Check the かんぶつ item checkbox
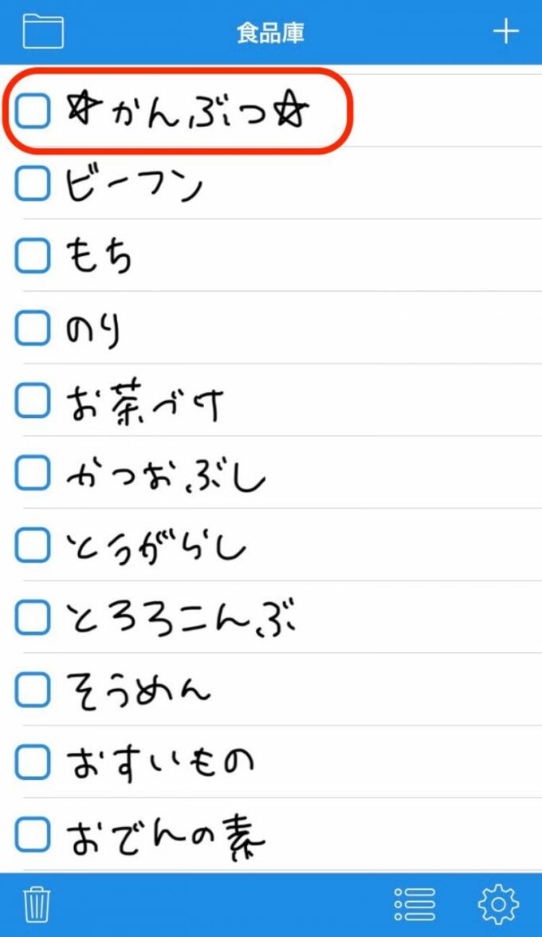This screenshot has width=542, height=937. (x=33, y=111)
